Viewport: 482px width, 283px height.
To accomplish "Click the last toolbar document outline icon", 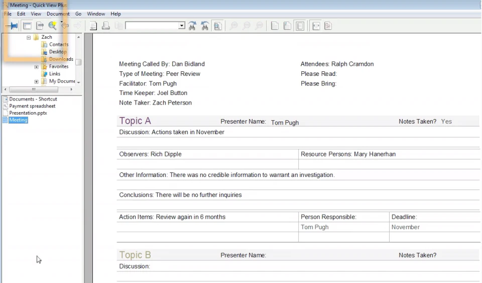I will (x=328, y=26).
